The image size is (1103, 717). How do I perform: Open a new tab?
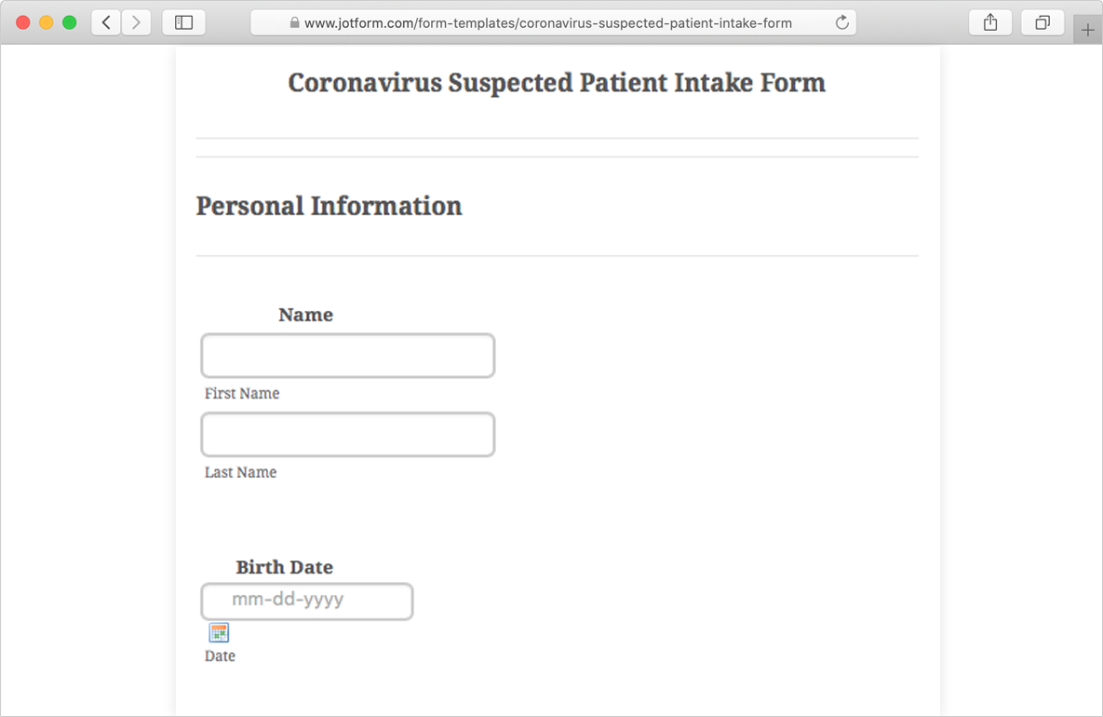point(1087,30)
